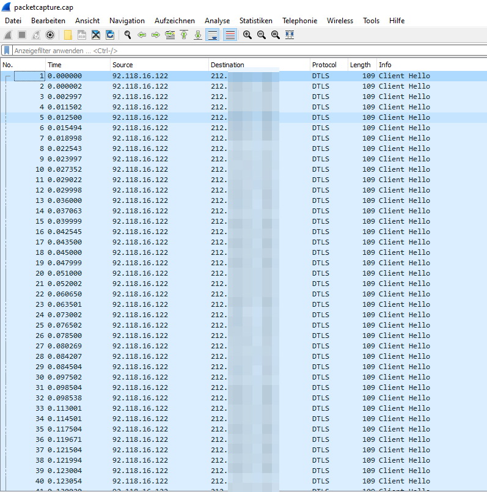Click Client Hello info of packet 33
Image resolution: width=487 pixels, height=492 pixels.
pos(404,408)
